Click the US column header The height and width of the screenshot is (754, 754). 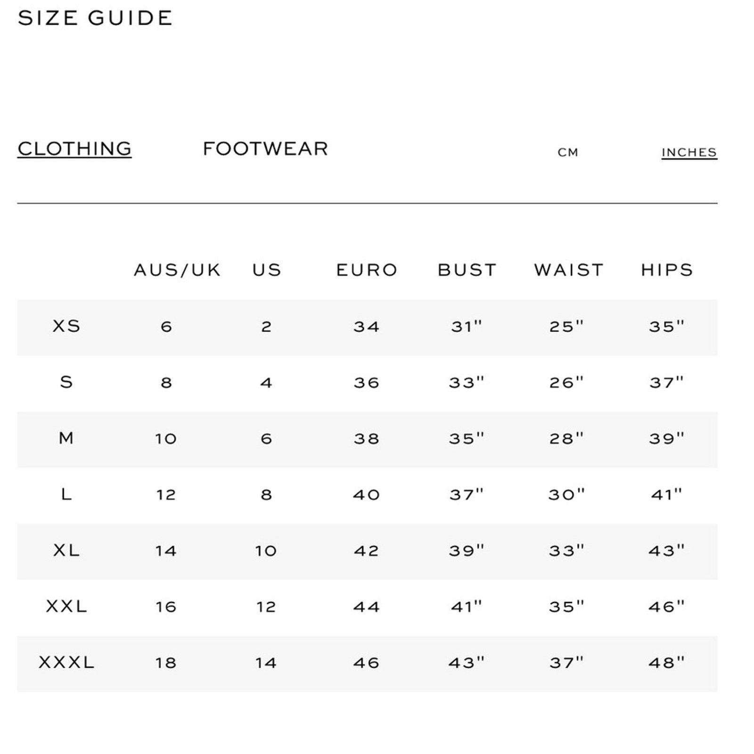tap(267, 270)
